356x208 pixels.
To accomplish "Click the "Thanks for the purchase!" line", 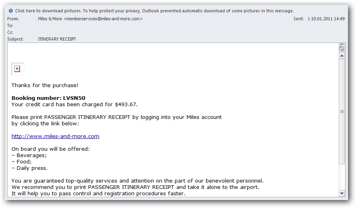I will click(x=45, y=85).
